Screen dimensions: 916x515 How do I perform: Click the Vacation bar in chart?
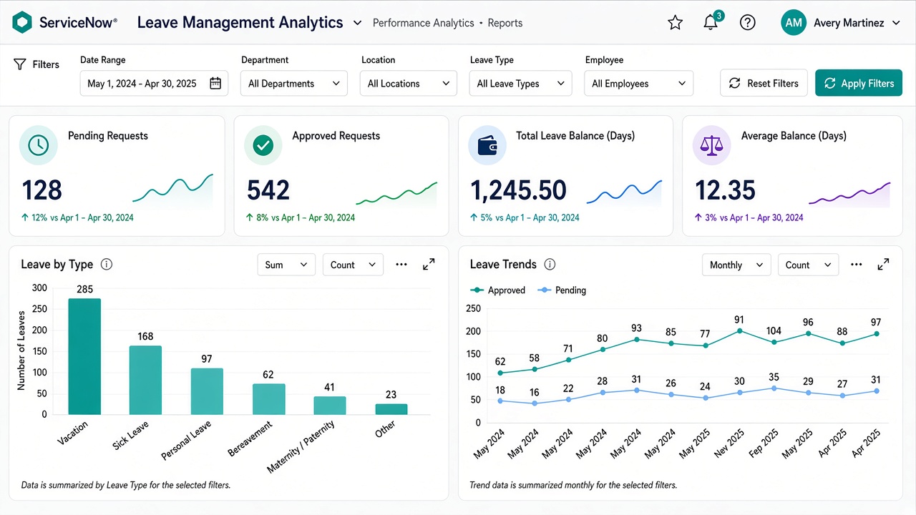pos(84,356)
